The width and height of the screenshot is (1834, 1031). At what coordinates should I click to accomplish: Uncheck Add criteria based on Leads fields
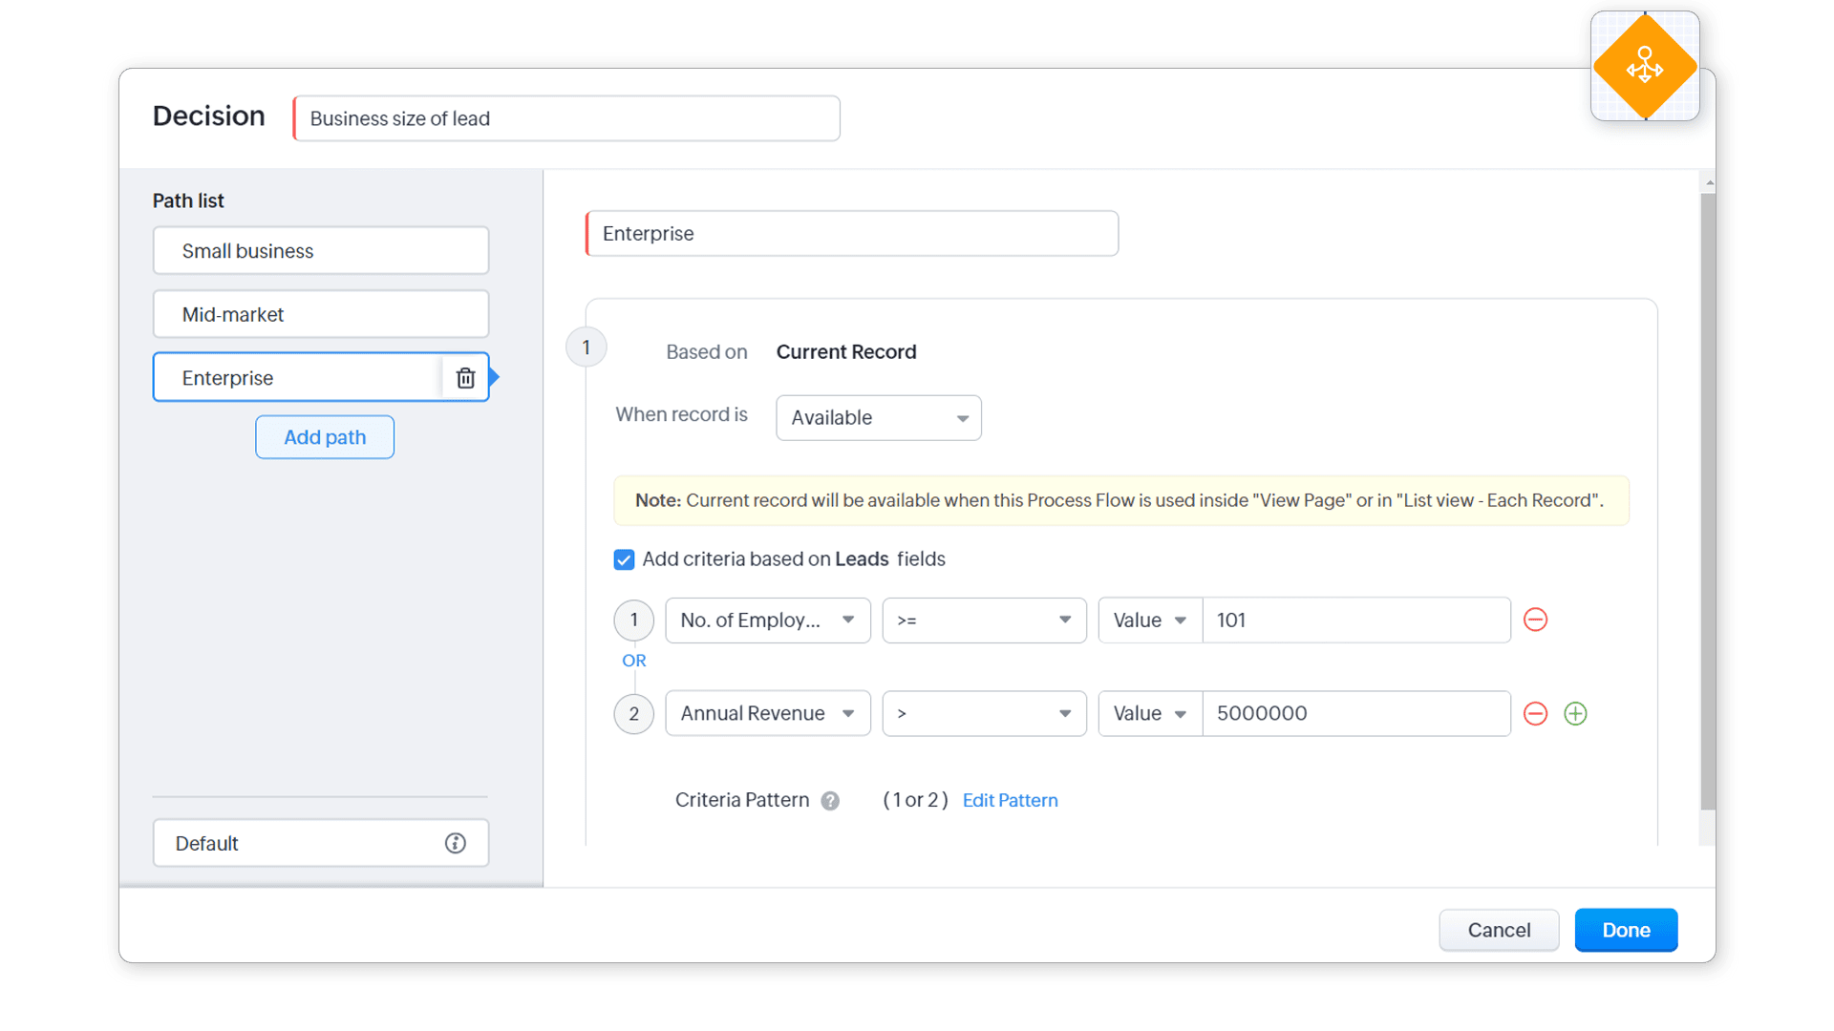coord(624,559)
